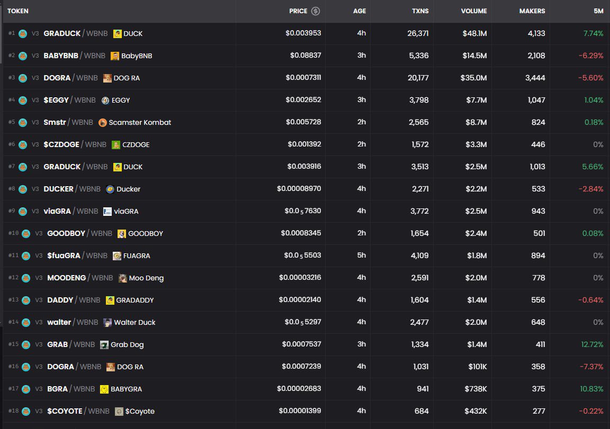Image resolution: width=610 pixels, height=429 pixels.
Task: Click the PancakeSwap icon on the MOODENG row
Action: coord(25,278)
